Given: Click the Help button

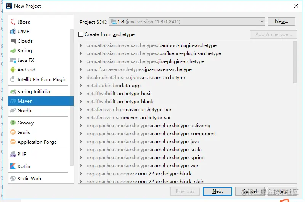Looking at the screenshot, I should pos(282,191).
